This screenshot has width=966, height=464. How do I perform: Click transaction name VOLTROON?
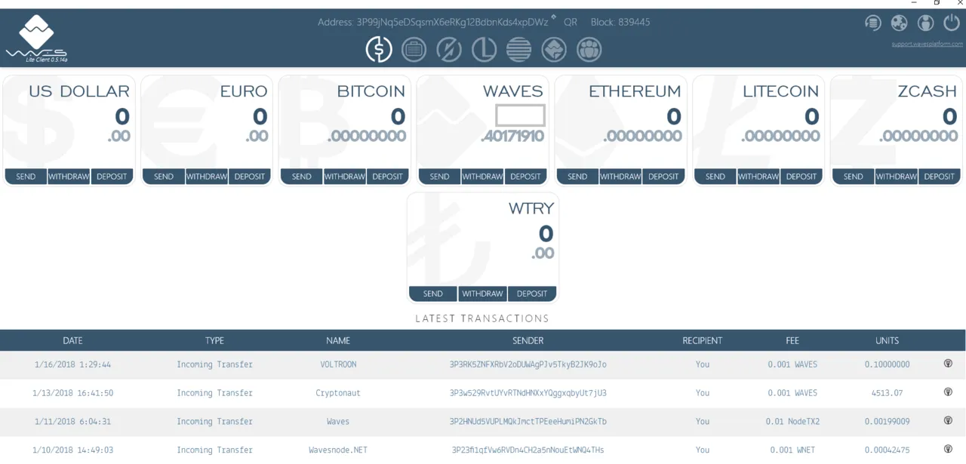click(x=338, y=364)
